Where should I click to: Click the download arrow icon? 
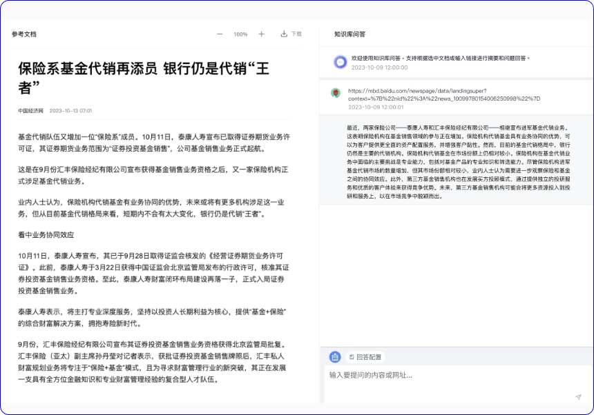point(284,34)
